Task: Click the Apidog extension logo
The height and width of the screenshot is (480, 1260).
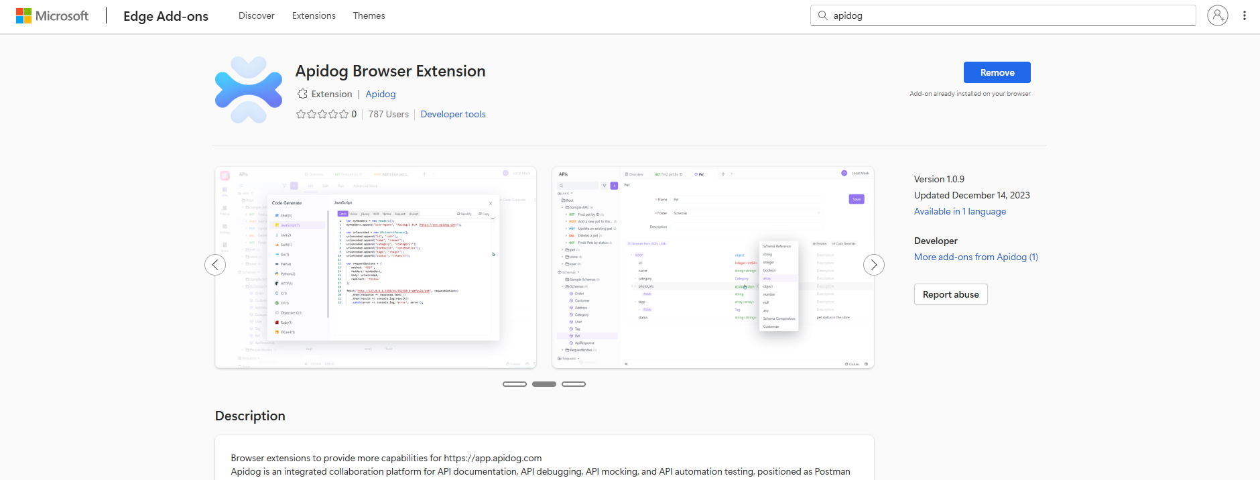Action: pyautogui.click(x=249, y=90)
